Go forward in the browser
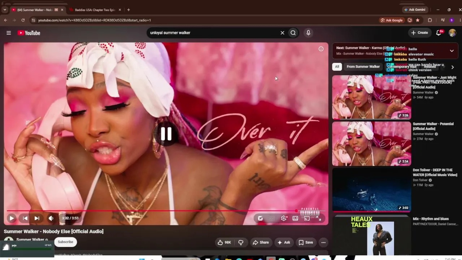This screenshot has height=260, width=462. click(x=14, y=20)
